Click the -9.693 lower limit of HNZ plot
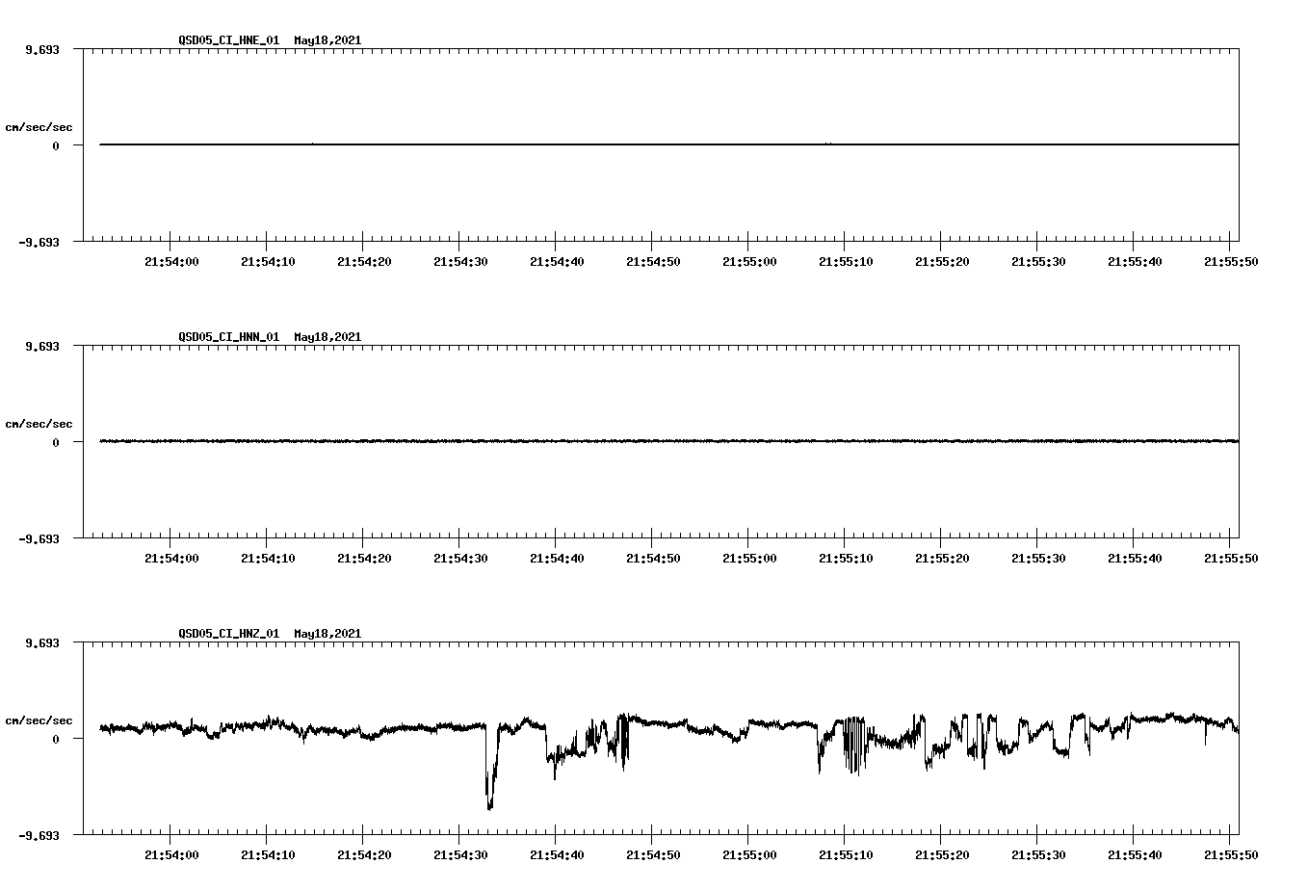Screen dimensions: 1308x890 pos(39,835)
